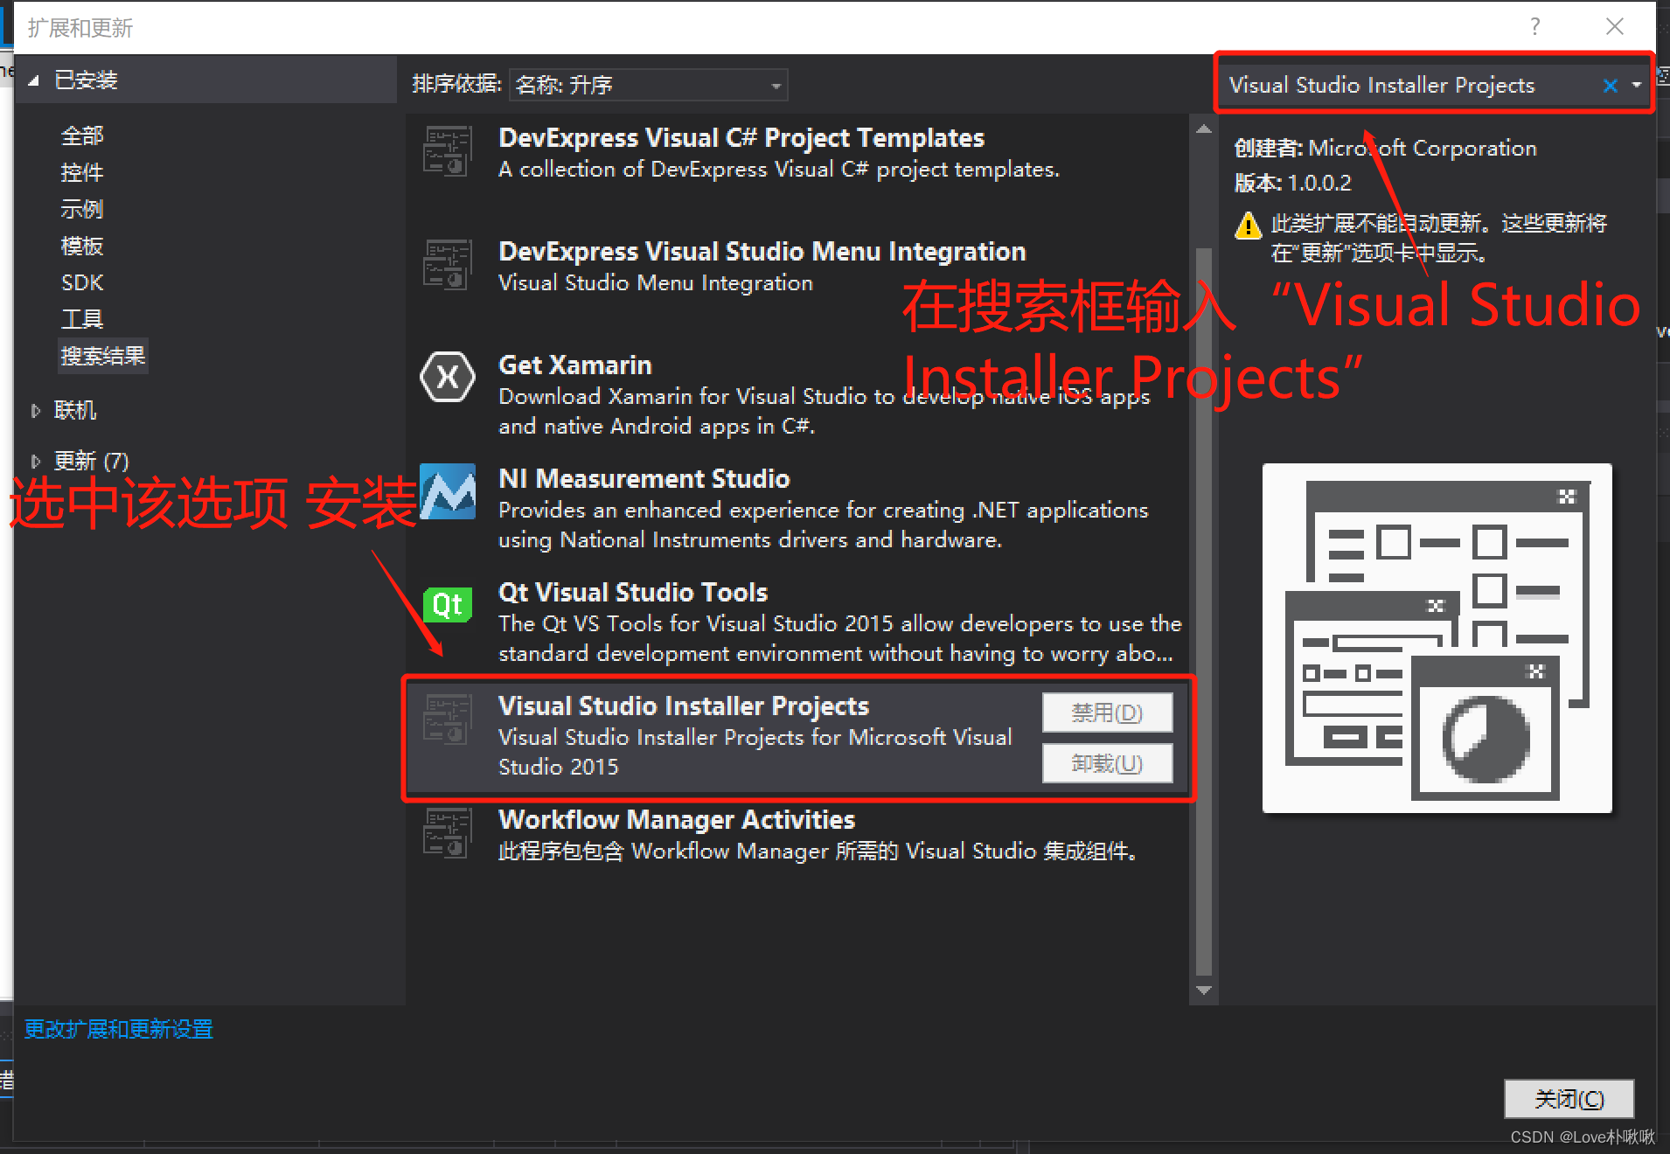This screenshot has height=1154, width=1670.
Task: Clear the search box with the blue X
Action: tap(1610, 85)
